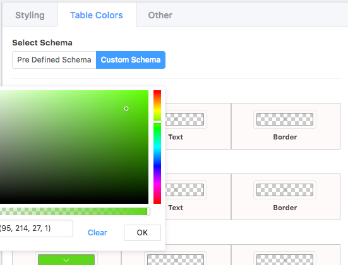Select Custom Schema option
This screenshot has width=348, height=265.
[131, 60]
